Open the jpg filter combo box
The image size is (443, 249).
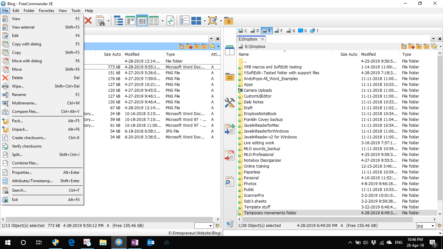tap(426, 226)
